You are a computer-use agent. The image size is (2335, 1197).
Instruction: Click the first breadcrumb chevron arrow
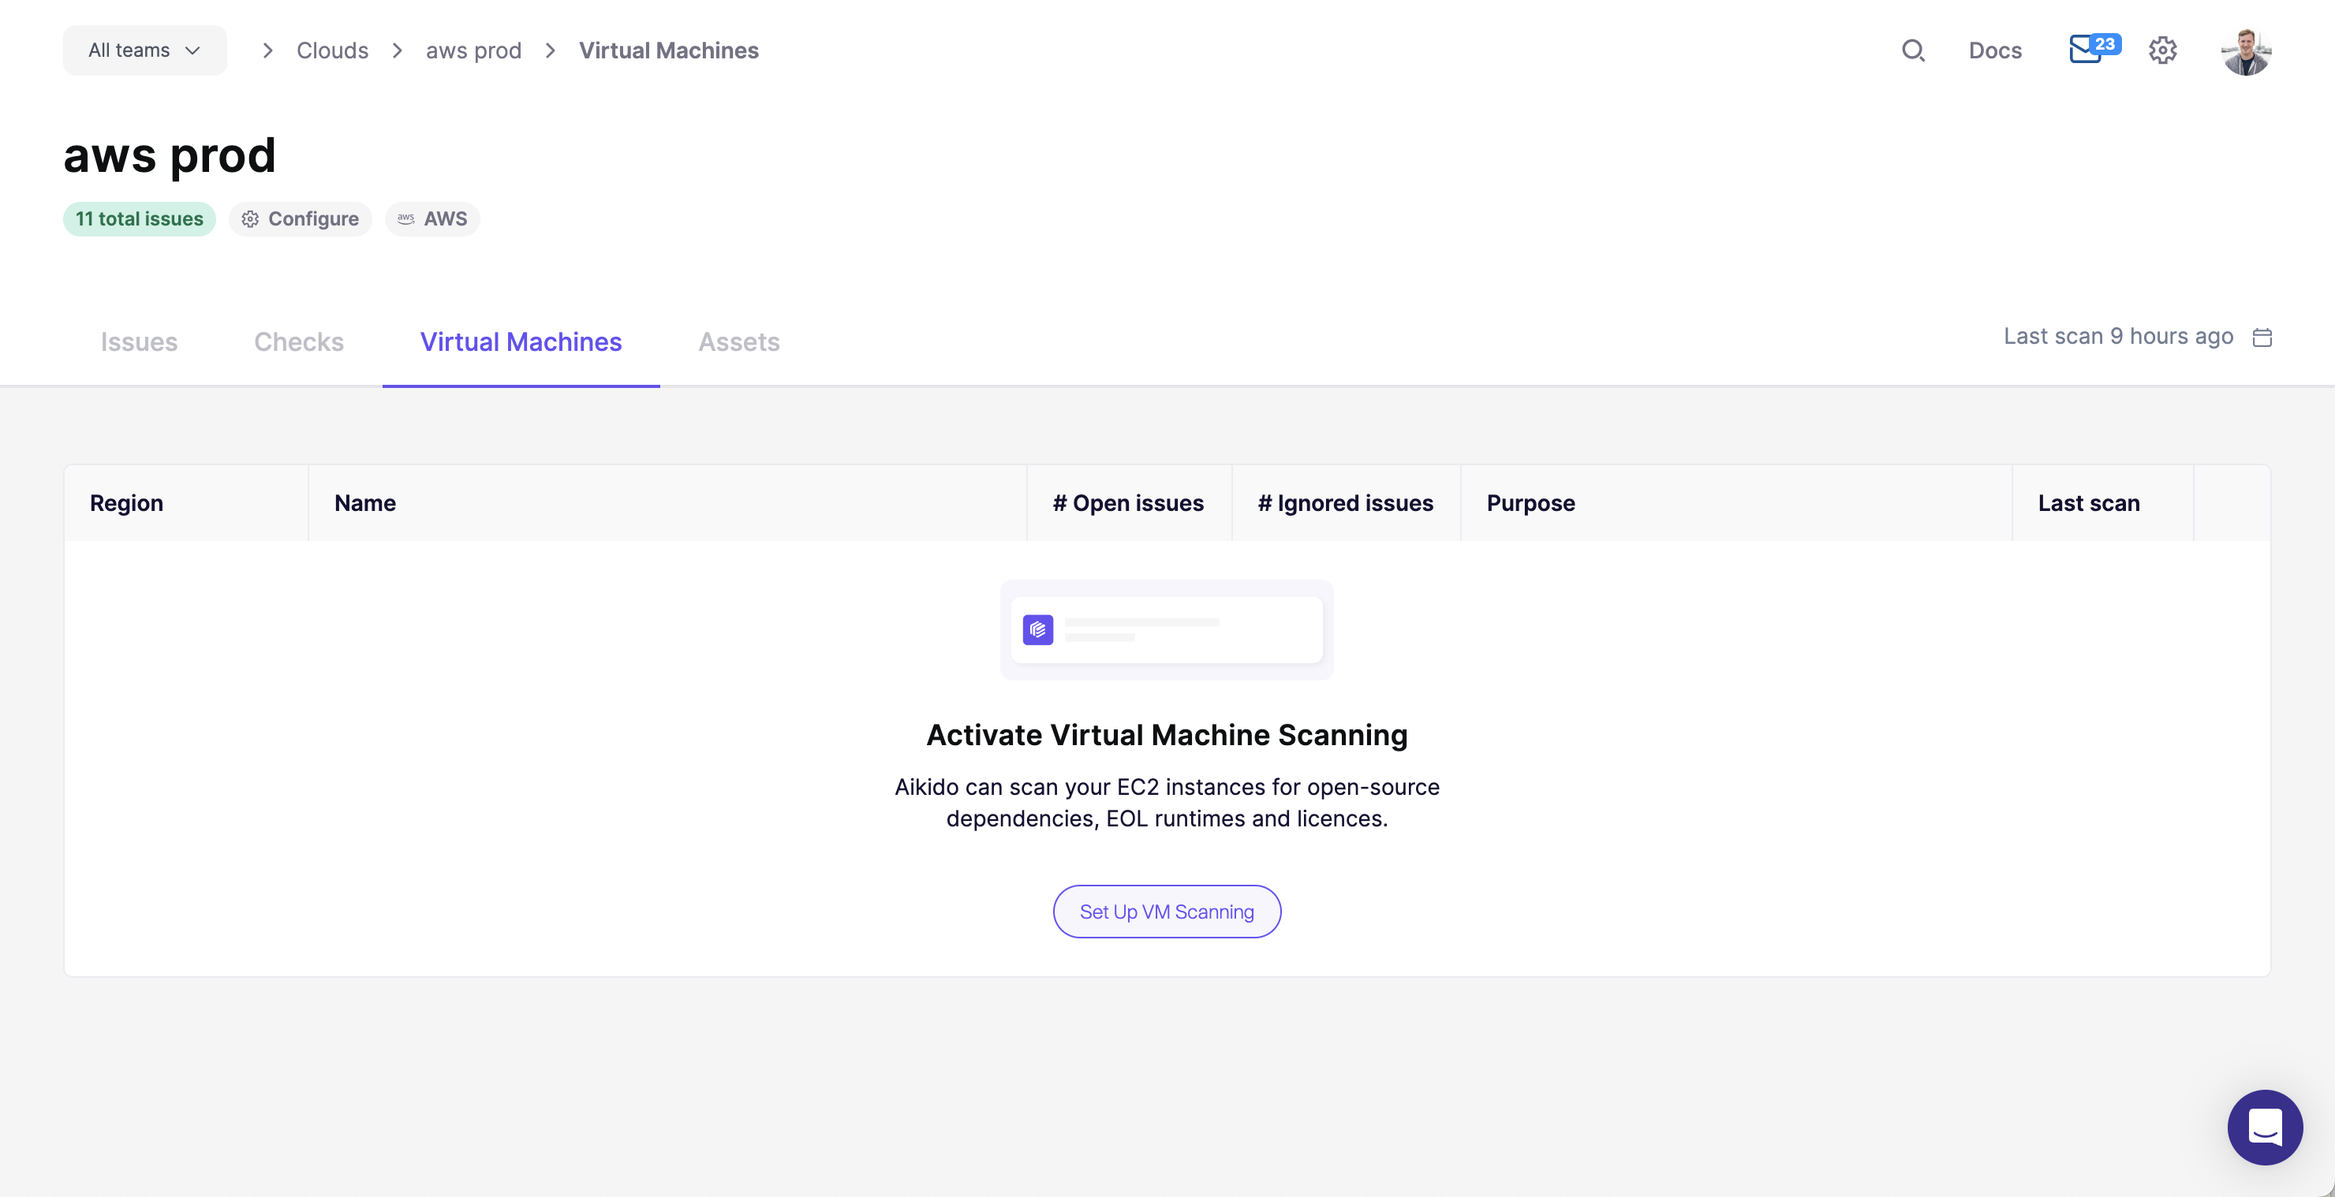[x=267, y=50]
